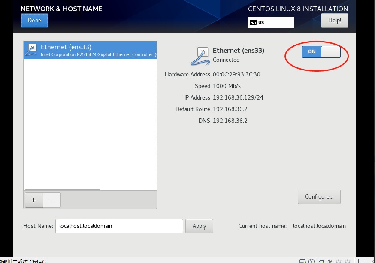Turn off the Ethernet ens33 ON switch
This screenshot has width=375, height=263.
pyautogui.click(x=321, y=52)
